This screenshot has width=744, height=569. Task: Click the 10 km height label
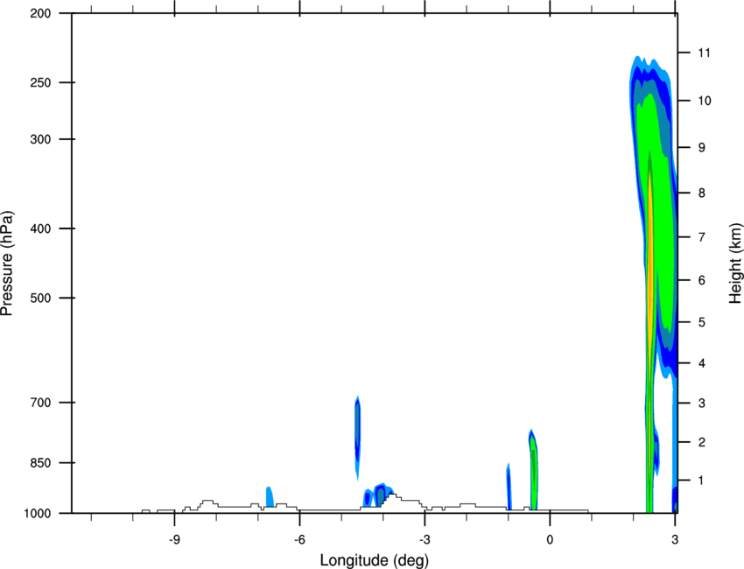click(x=704, y=101)
